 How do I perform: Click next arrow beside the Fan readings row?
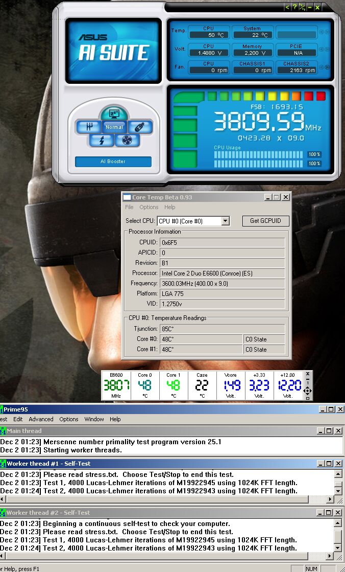(x=328, y=67)
